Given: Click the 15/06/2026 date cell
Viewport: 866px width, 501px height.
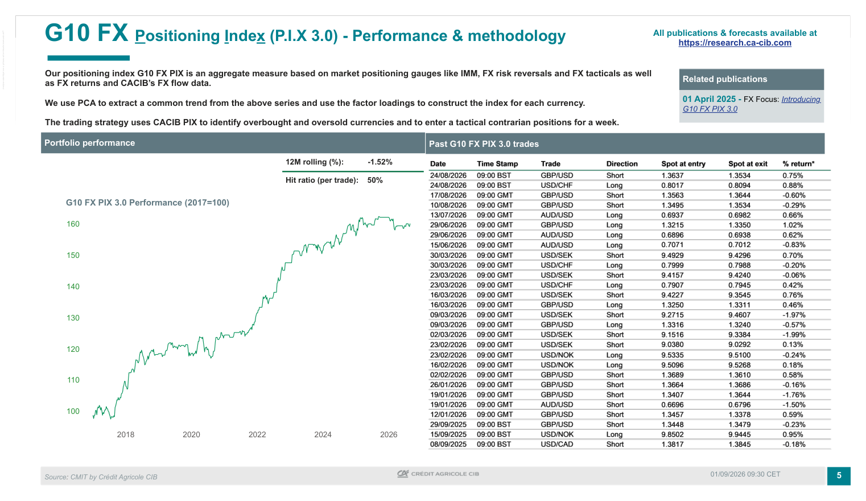Looking at the screenshot, I should (x=448, y=245).
